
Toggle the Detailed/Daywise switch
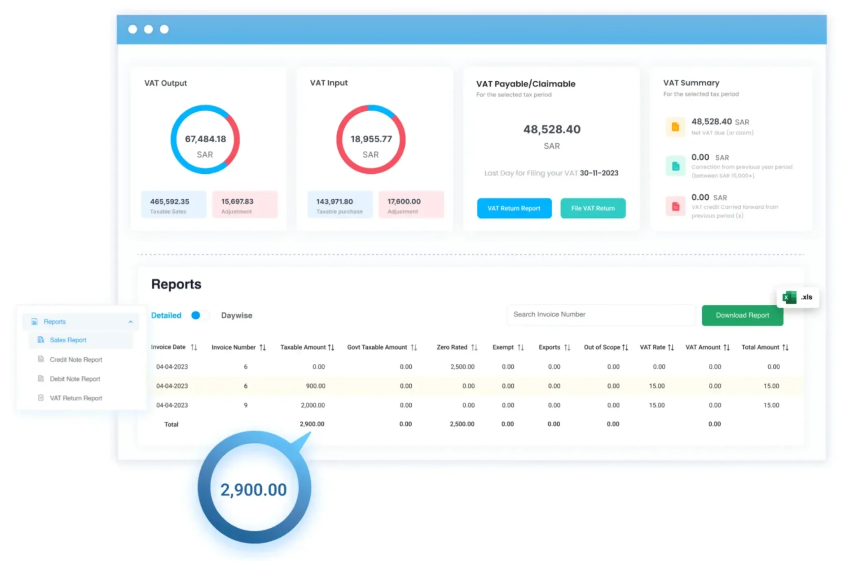pos(199,316)
